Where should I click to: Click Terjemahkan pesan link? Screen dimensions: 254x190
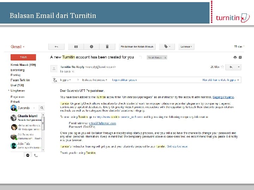(124, 80)
